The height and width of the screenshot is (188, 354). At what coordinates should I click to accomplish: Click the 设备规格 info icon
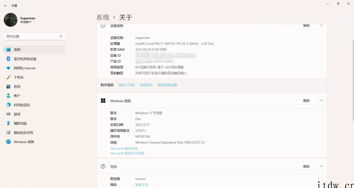click(x=103, y=25)
